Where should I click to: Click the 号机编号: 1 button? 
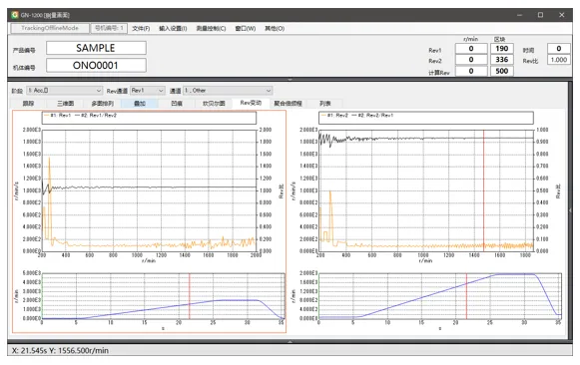tap(109, 28)
